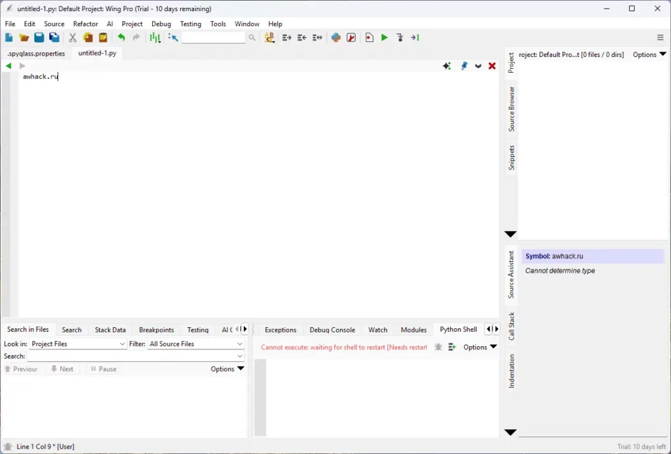Pin the editor with the pushpin icon
This screenshot has height=454, width=671.
tap(464, 66)
